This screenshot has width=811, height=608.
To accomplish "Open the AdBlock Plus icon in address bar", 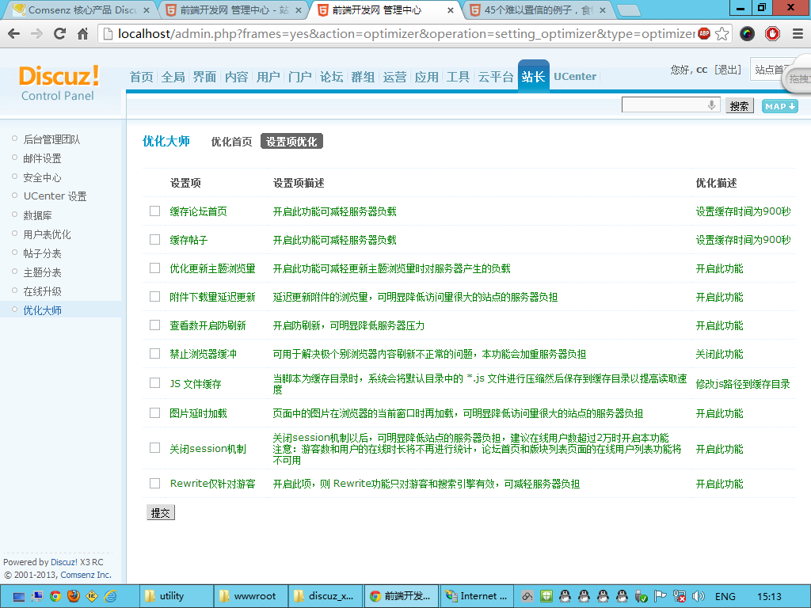I will click(704, 33).
